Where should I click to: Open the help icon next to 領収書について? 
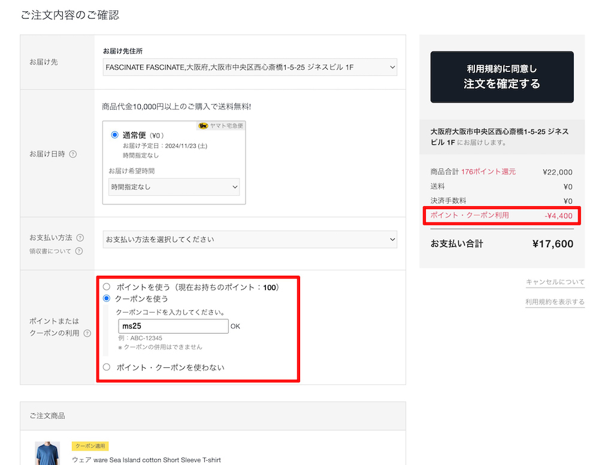click(x=78, y=251)
